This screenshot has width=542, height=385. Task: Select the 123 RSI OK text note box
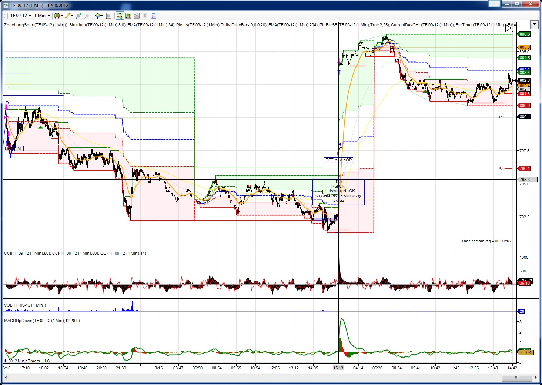click(x=338, y=192)
